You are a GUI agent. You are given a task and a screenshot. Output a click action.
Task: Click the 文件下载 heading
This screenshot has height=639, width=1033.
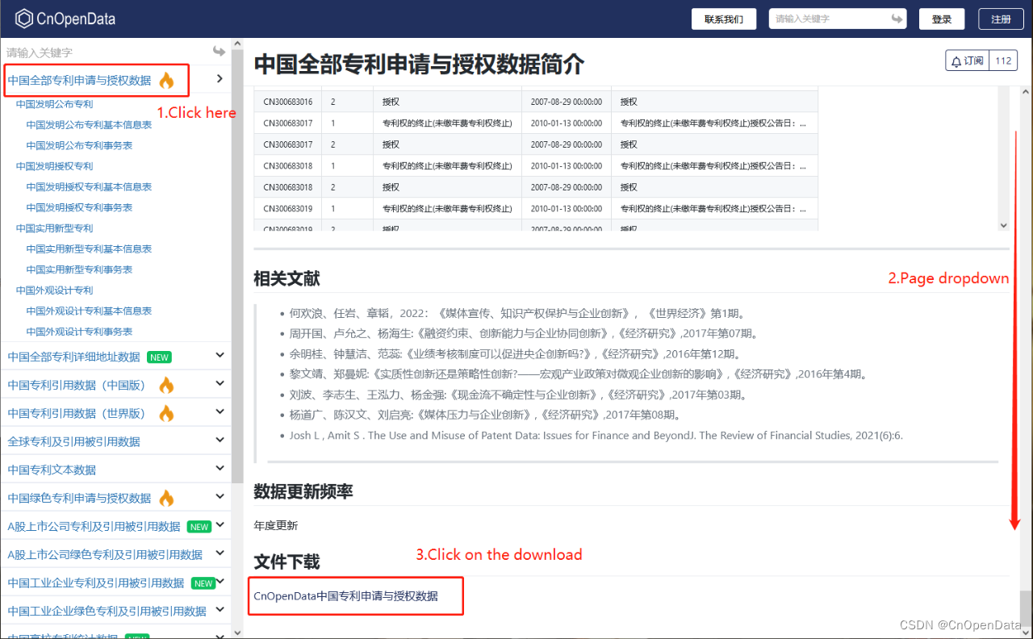point(286,562)
